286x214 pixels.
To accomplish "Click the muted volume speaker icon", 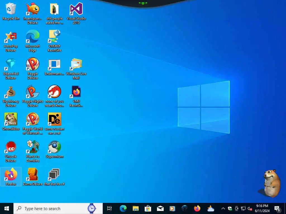I will 250,208.
